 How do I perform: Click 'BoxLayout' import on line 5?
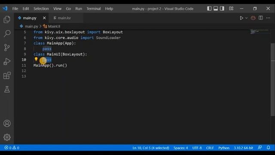click(x=113, y=32)
